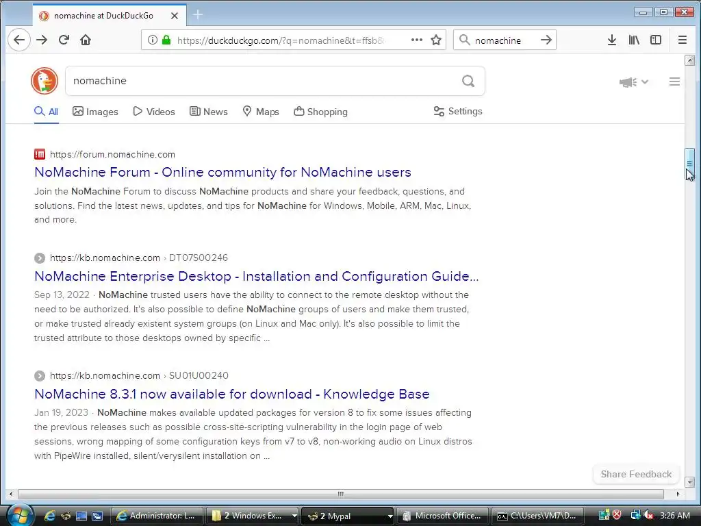Image resolution: width=701 pixels, height=526 pixels.
Task: Go back to the previous page
Action: pos(18,40)
